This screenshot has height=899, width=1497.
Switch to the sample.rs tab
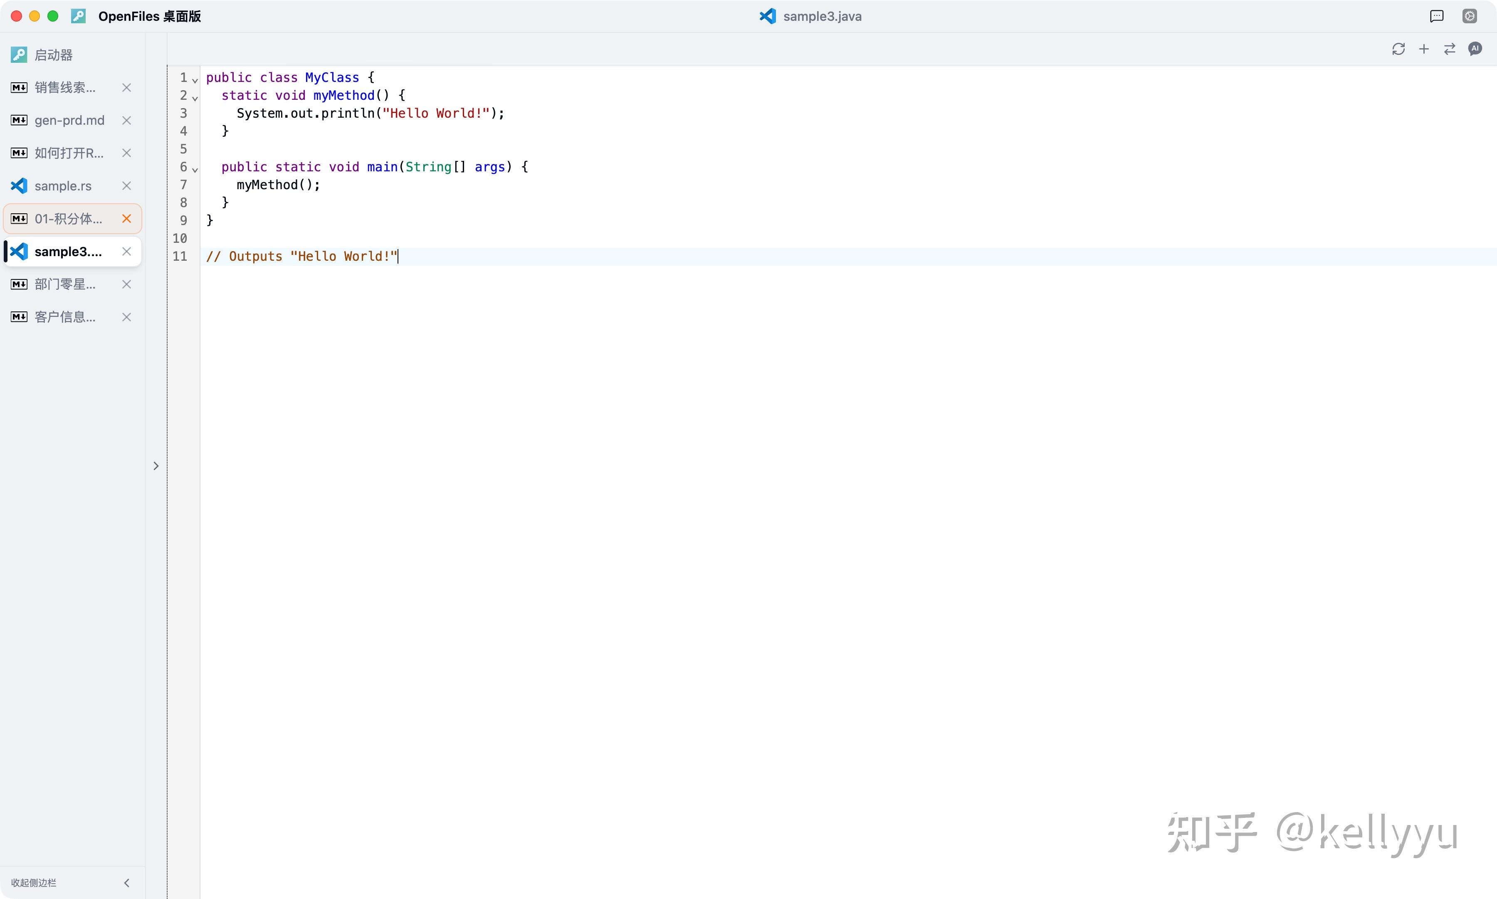(73, 186)
